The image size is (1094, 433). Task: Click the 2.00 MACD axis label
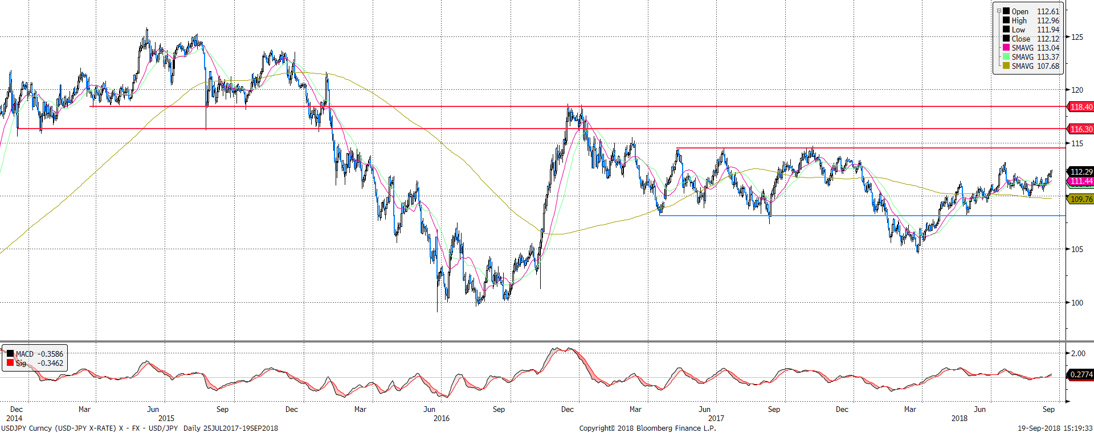[x=1077, y=353]
